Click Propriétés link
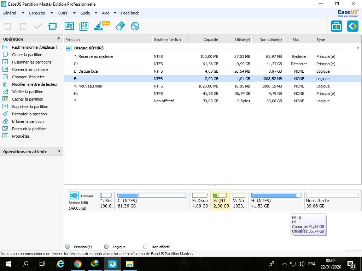The width and height of the screenshot is (362, 271). pos(21,136)
